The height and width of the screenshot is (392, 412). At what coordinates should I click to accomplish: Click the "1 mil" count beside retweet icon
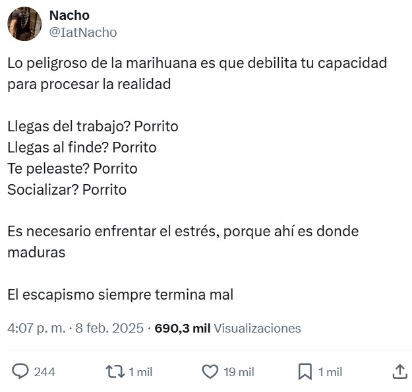140,372
